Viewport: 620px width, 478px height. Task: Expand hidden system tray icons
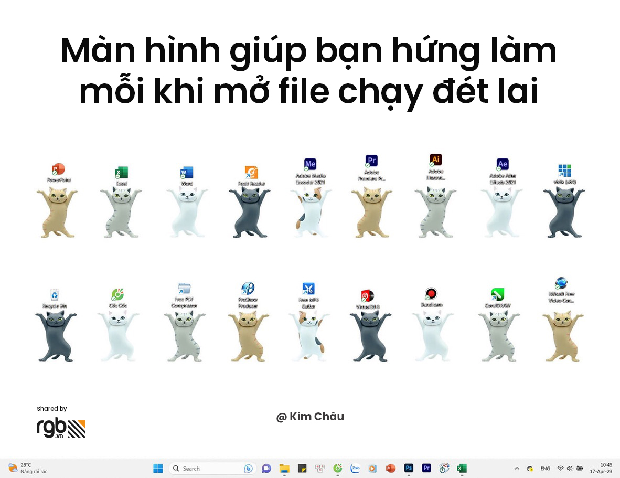(x=517, y=468)
